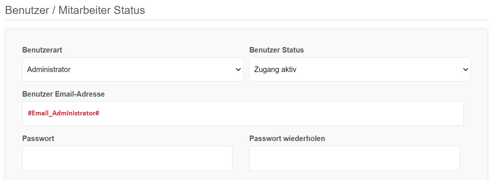
Task: Click the selected Administrator value text
Action: coord(49,69)
